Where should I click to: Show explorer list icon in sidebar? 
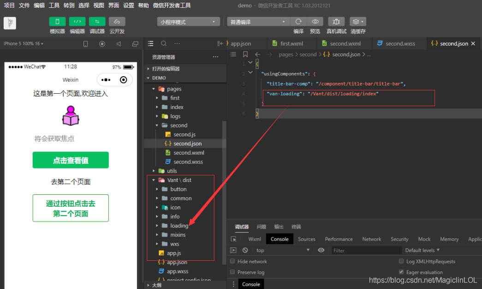tap(151, 43)
